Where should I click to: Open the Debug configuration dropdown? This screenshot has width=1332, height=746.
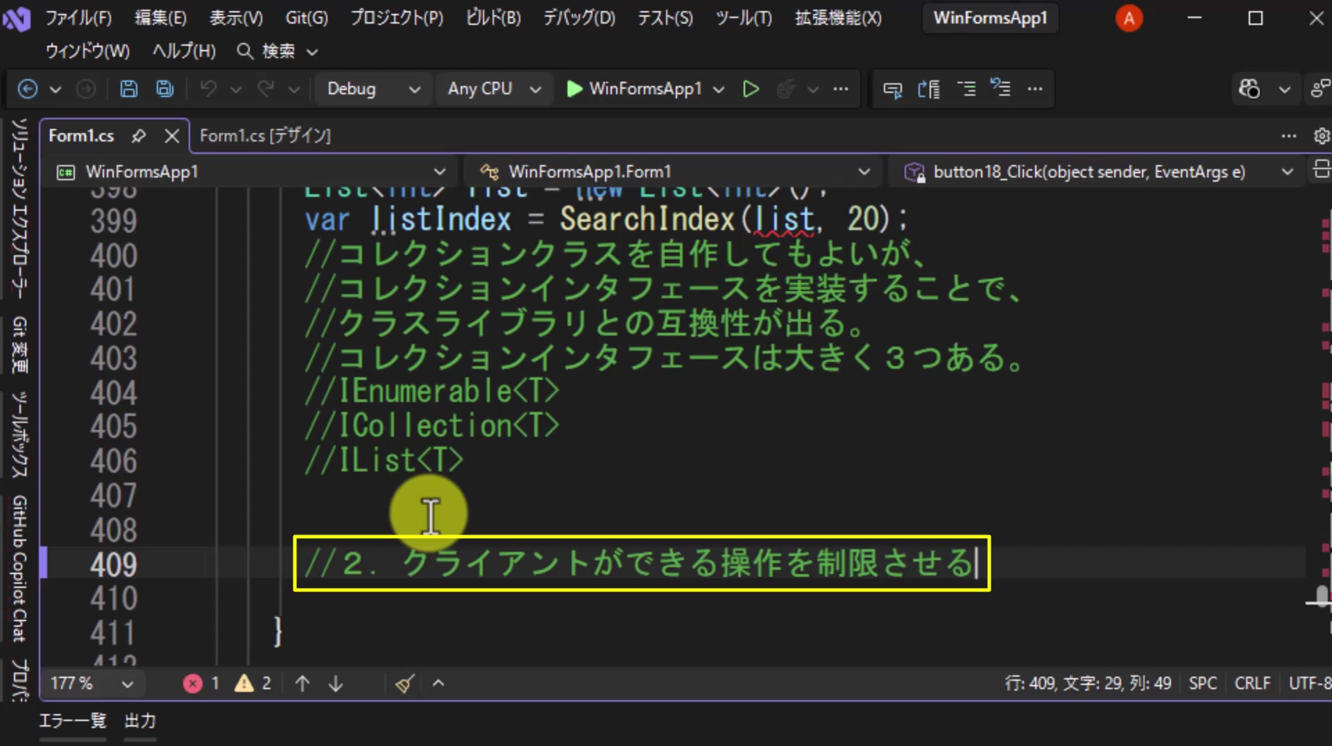point(373,89)
